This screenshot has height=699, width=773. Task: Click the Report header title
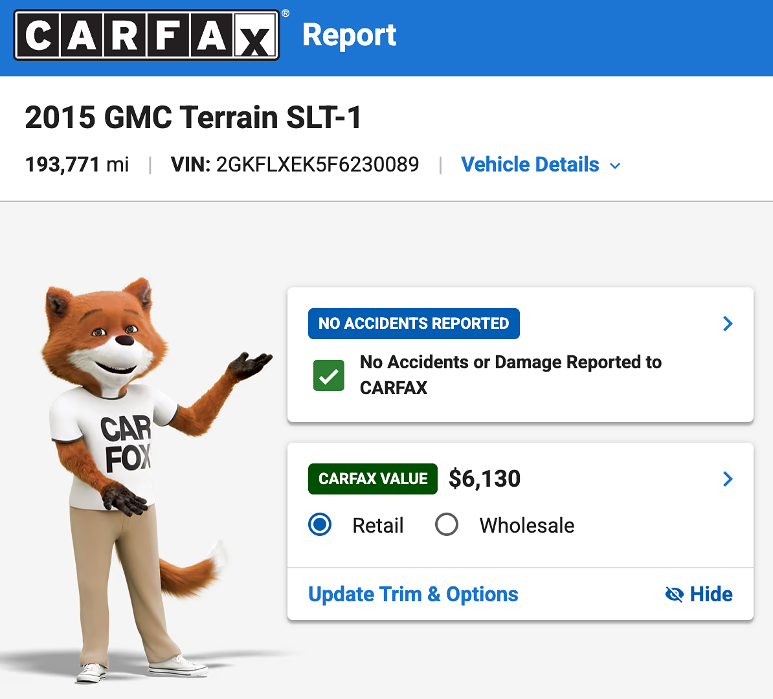(x=349, y=36)
